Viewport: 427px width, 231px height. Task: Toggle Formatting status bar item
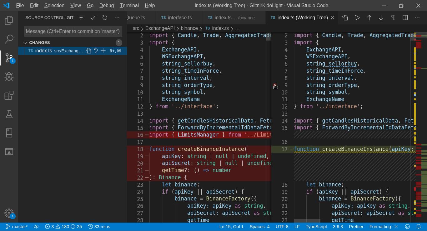coord(383,227)
